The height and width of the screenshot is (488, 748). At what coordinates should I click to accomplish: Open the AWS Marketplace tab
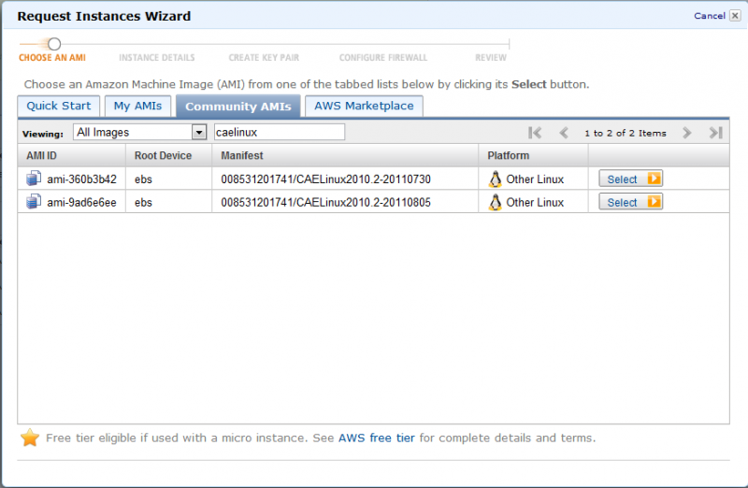[364, 106]
